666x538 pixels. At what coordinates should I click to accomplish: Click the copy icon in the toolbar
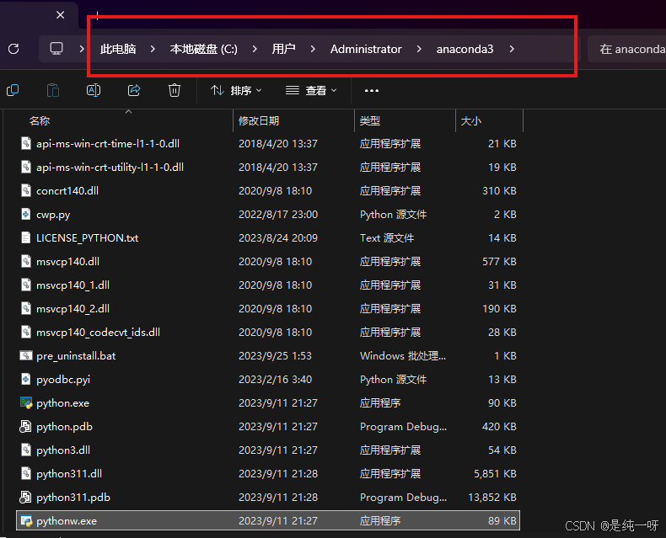13,90
